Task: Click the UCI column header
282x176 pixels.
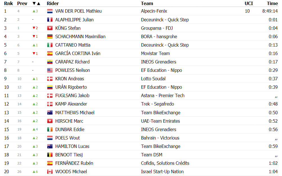Action: tap(249, 3)
